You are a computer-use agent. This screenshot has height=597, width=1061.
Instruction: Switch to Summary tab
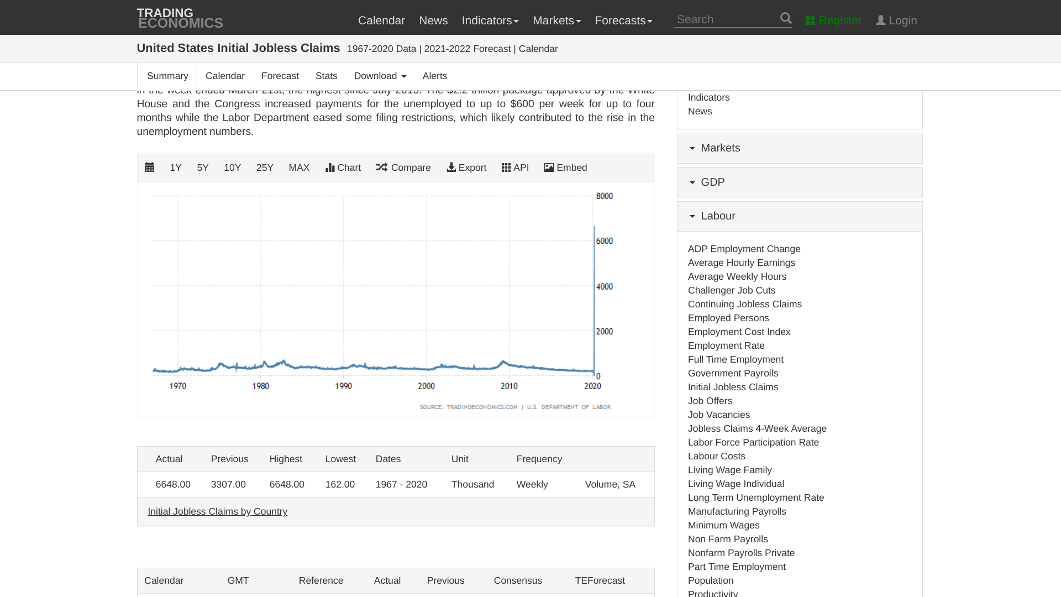167,76
